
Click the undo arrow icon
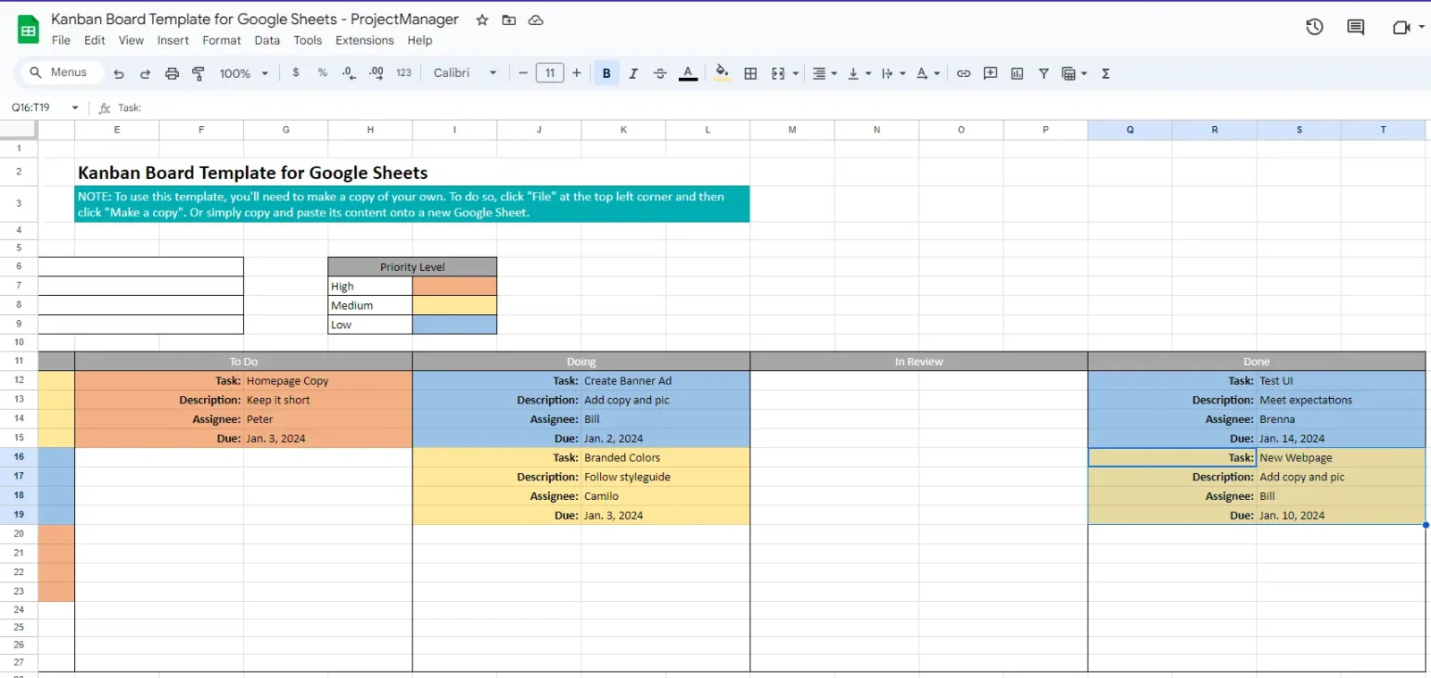click(x=118, y=73)
